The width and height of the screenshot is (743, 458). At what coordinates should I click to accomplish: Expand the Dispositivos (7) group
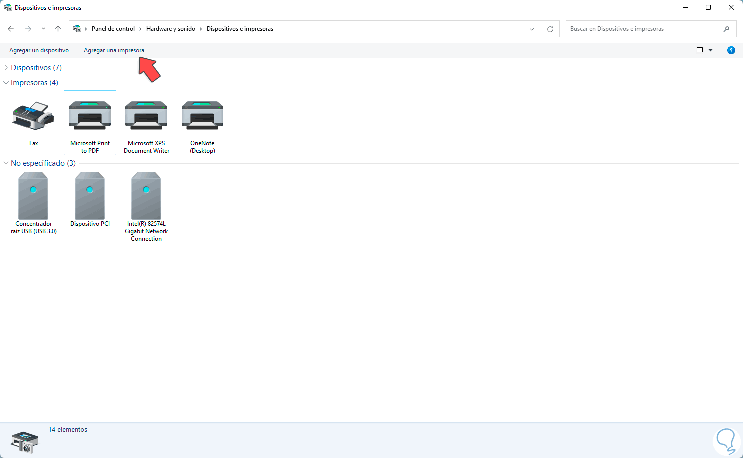pos(6,68)
